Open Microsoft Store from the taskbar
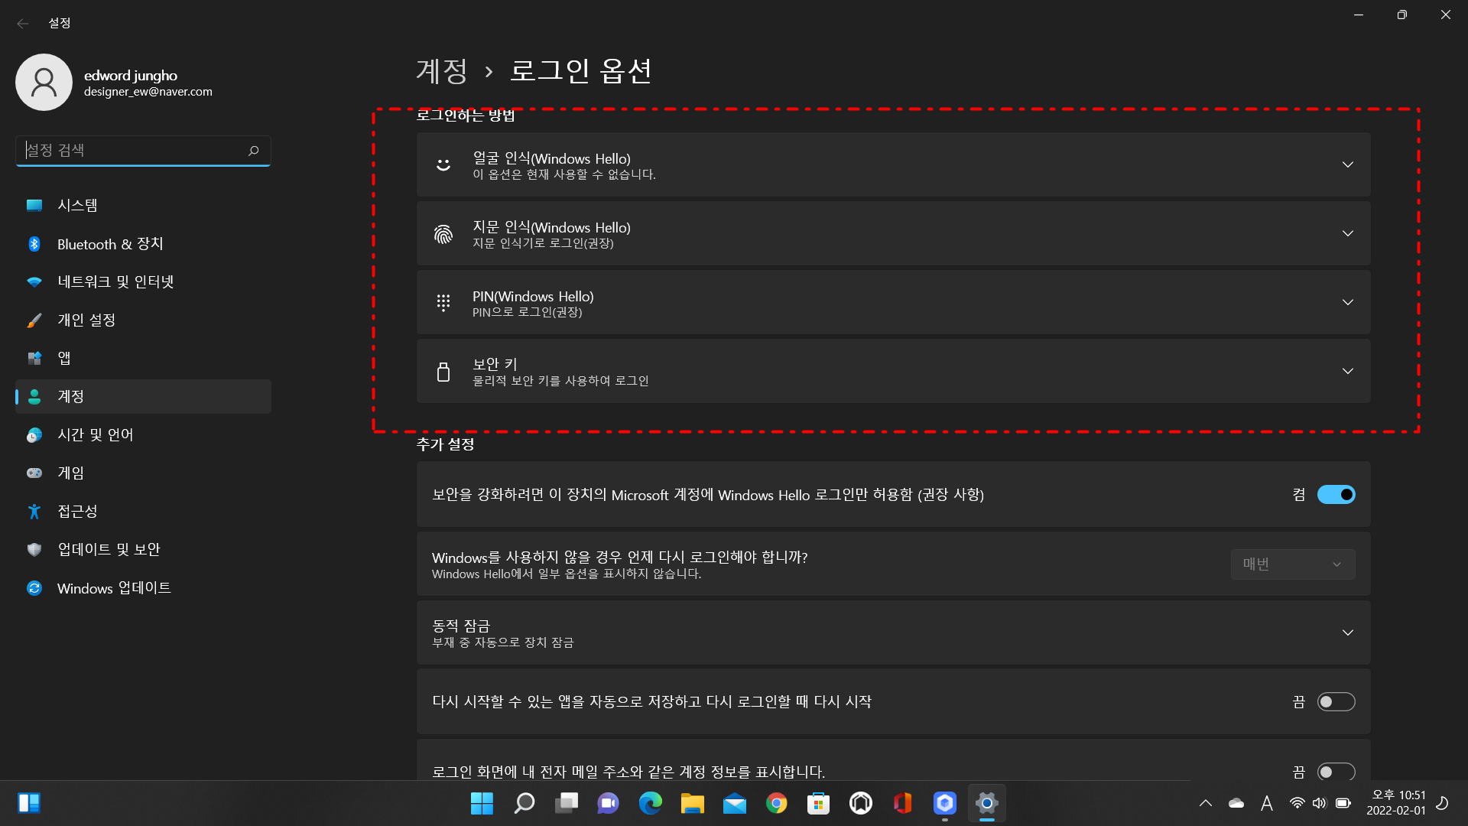This screenshot has width=1468, height=826. (x=818, y=803)
